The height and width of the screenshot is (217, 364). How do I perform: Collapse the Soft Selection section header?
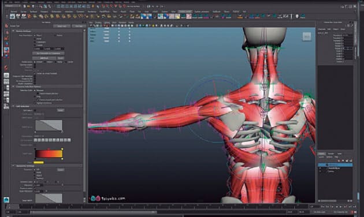13,106
